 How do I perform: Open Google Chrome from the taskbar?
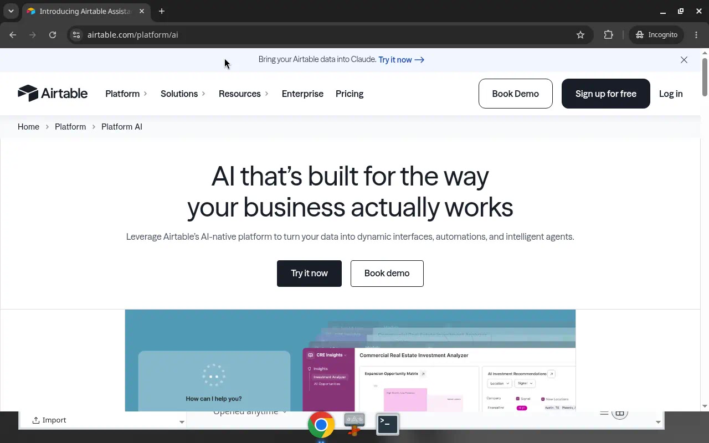pos(321,425)
